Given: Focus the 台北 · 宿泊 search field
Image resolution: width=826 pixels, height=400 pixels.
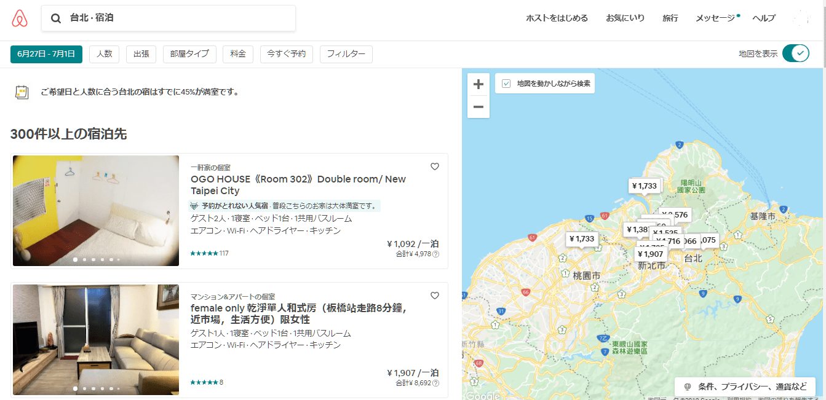Looking at the screenshot, I should [x=169, y=18].
